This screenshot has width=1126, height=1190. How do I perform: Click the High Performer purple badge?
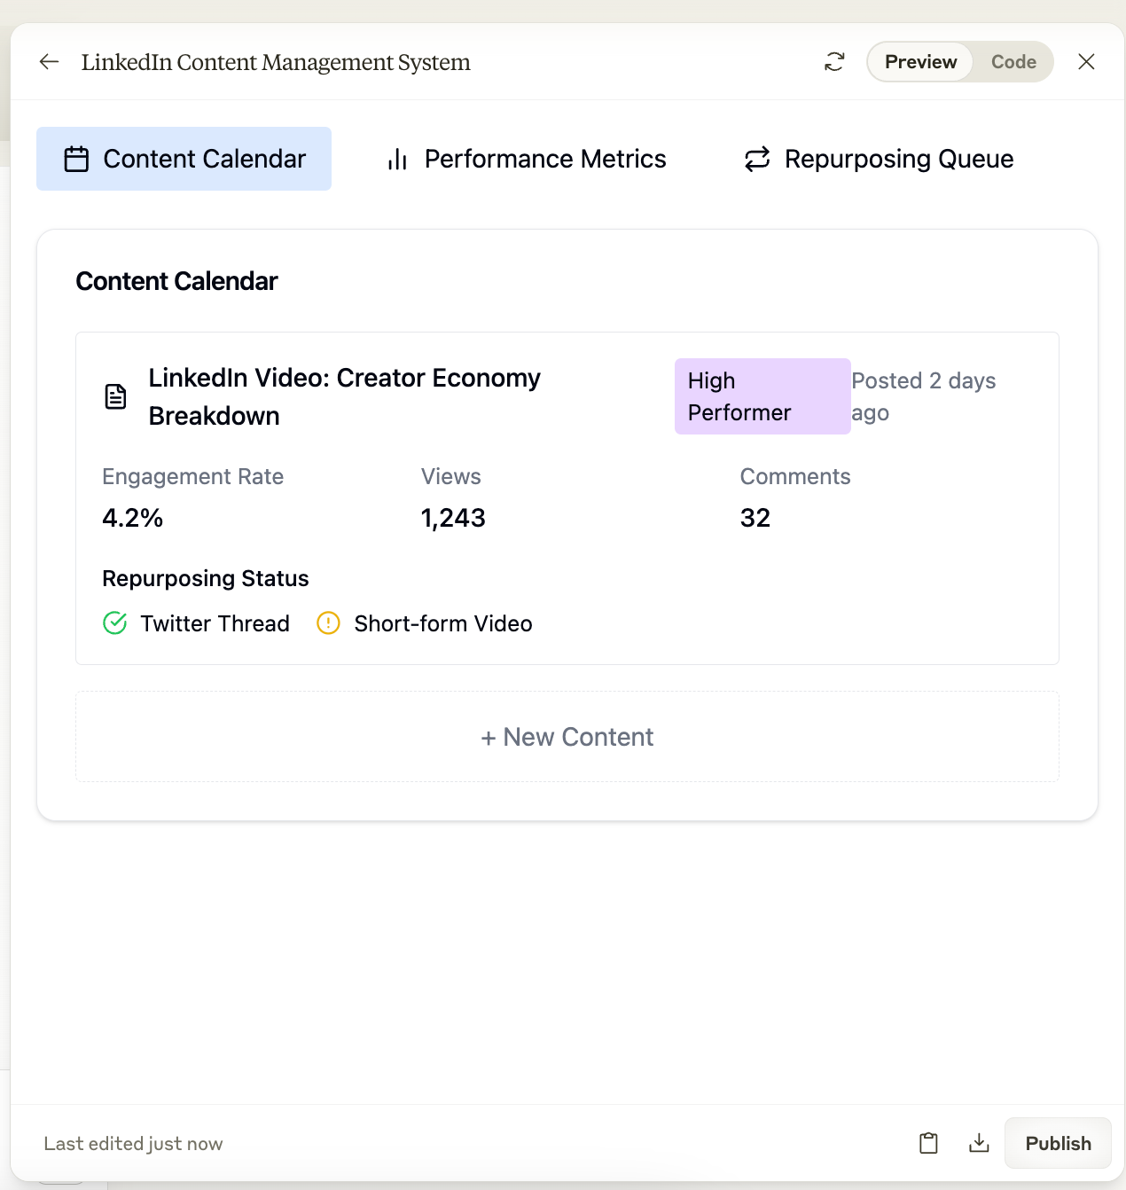[762, 396]
